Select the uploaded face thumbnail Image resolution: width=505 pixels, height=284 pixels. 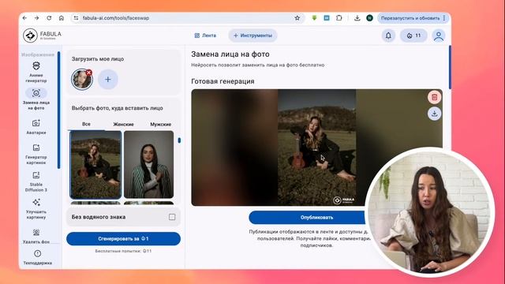coord(82,80)
